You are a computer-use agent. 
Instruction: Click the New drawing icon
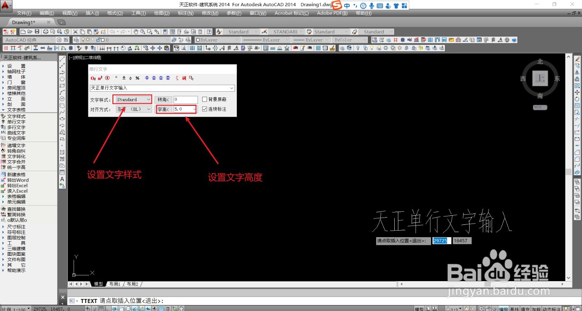pos(23,32)
